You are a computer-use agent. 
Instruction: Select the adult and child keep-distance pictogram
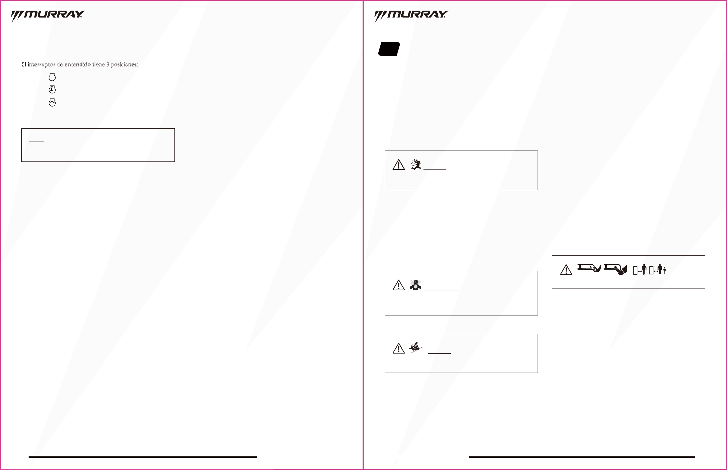click(x=658, y=270)
